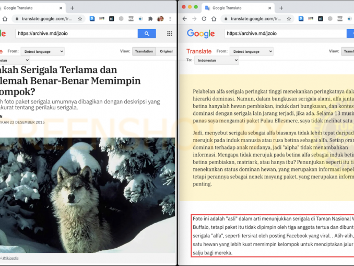Click the headline 'Serigala Terlama dan'
This screenshot has height=266, width=354.
69,70
